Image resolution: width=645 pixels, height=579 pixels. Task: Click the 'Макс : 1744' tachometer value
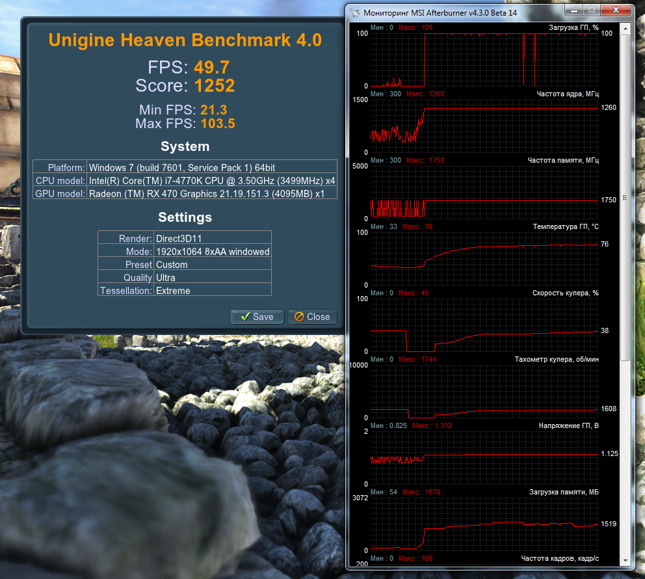[417, 359]
